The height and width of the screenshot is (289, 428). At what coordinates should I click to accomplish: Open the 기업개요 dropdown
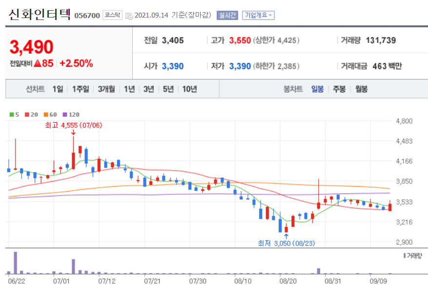[x=258, y=15]
